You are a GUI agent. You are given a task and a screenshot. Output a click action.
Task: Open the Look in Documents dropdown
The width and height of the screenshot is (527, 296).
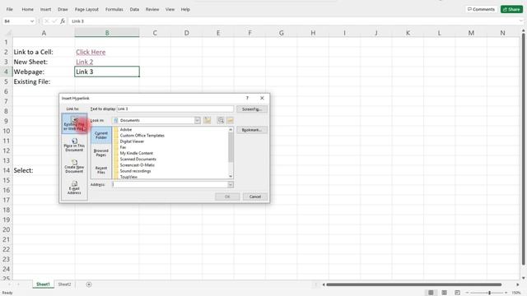pos(198,121)
